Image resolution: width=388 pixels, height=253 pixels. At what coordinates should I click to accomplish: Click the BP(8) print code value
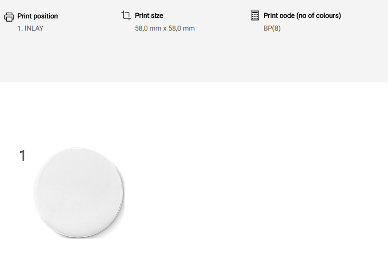click(x=272, y=28)
